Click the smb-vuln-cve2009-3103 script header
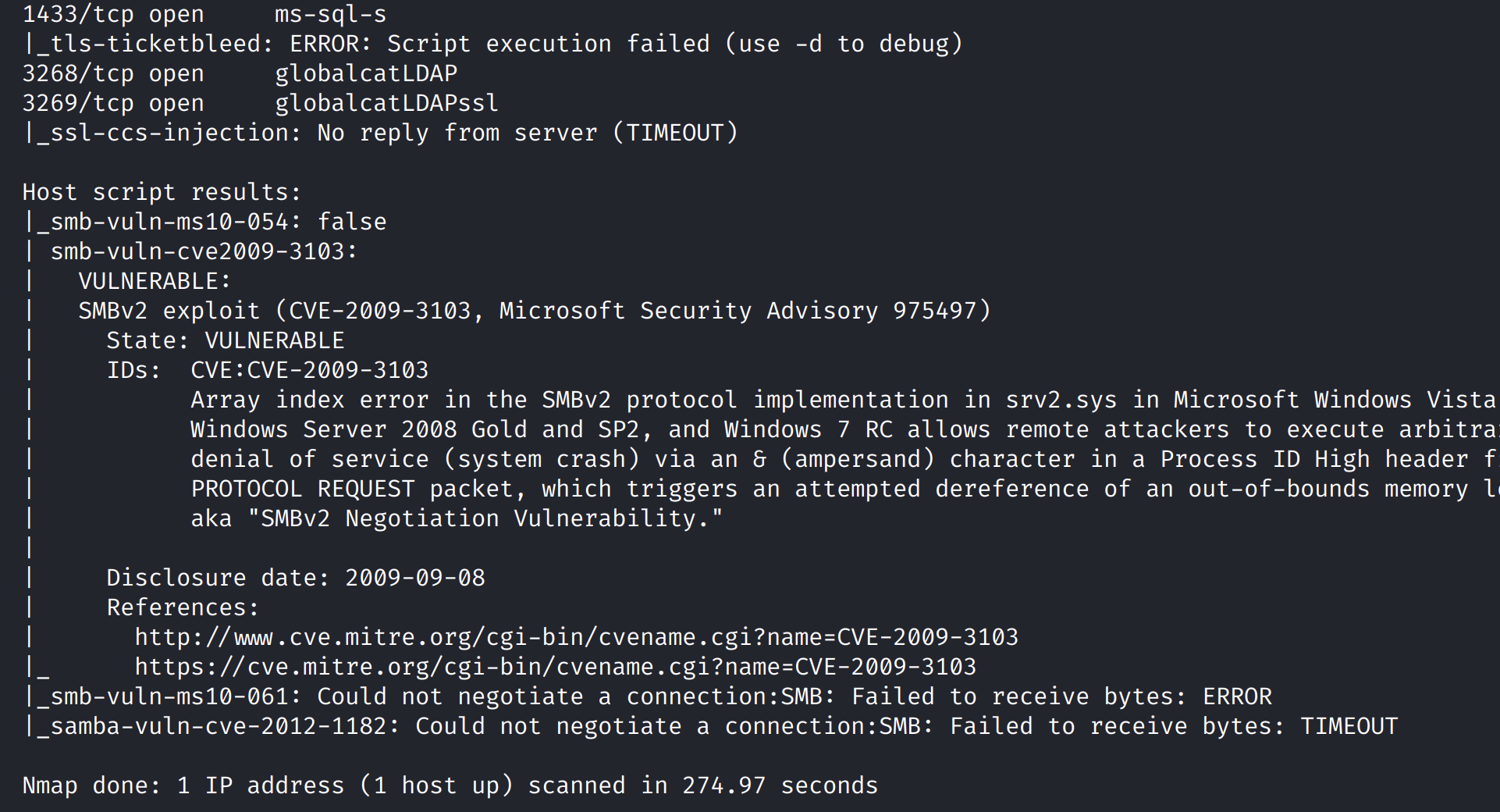Screen dimensions: 1500x812 203,251
